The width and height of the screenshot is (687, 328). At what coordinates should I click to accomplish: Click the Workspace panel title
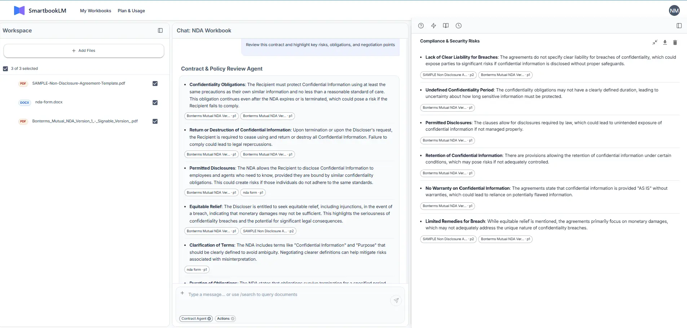click(x=17, y=31)
